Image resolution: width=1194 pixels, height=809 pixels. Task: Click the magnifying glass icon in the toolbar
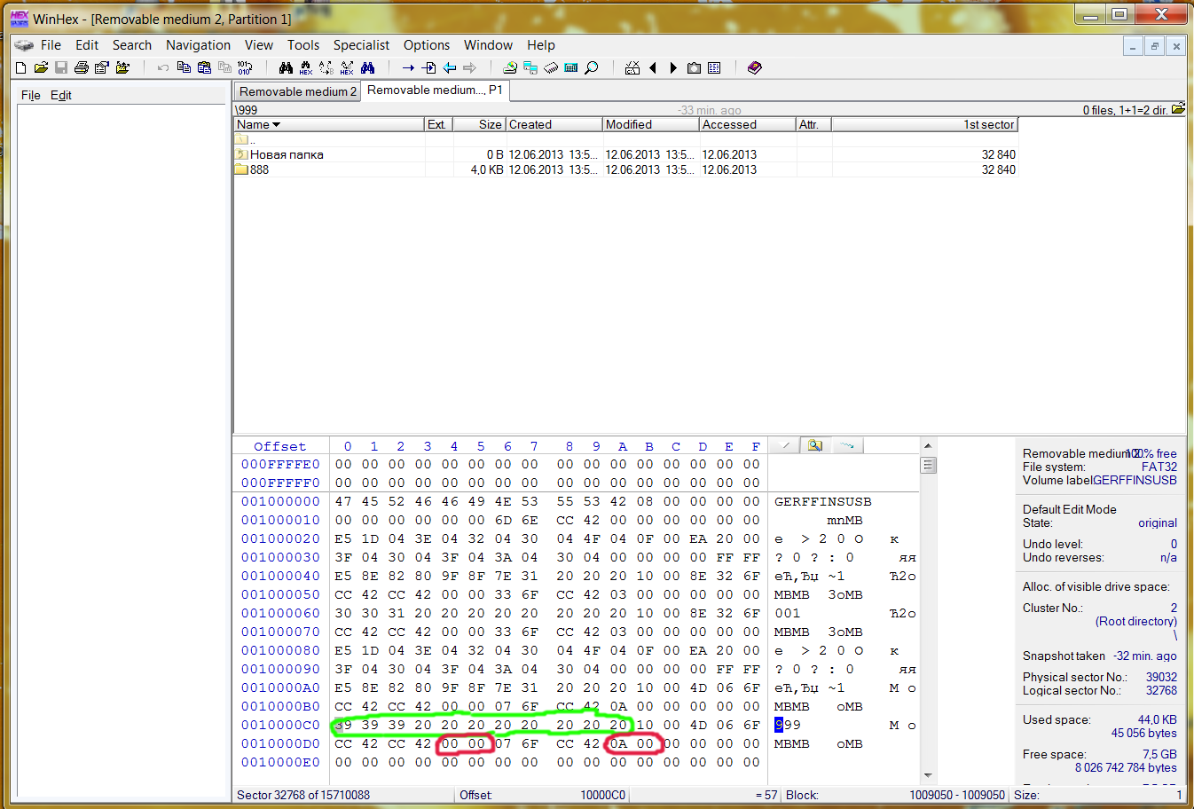(x=592, y=67)
